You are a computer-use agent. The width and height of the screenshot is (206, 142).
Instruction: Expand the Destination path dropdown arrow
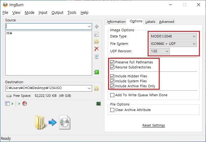click(x=89, y=88)
